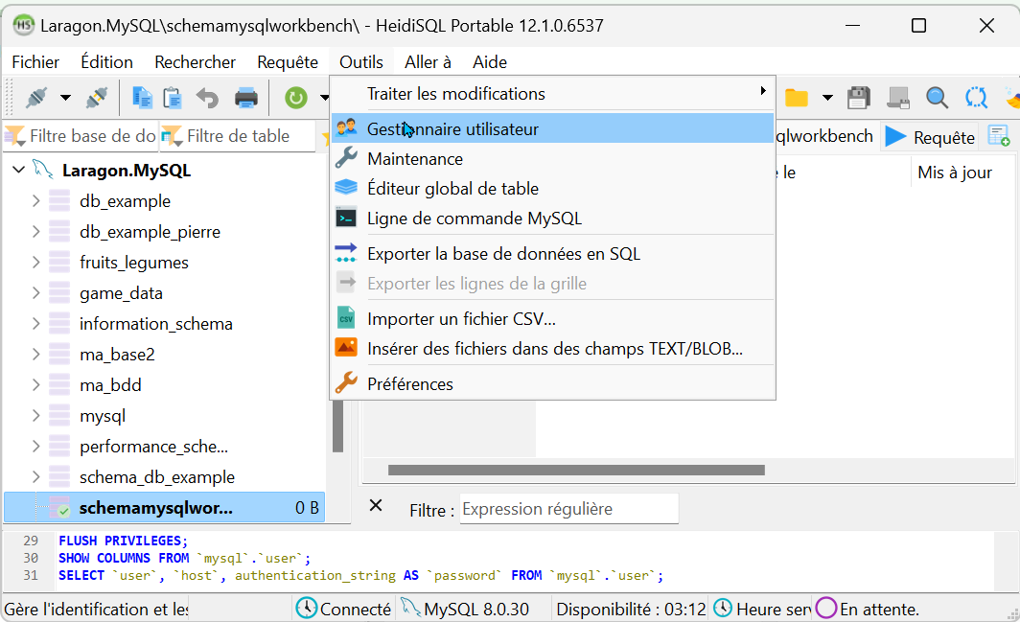Click the disconnect plug icon
1020x622 pixels.
(x=96, y=97)
